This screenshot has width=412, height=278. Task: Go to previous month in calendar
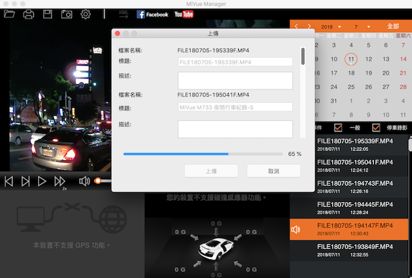pyautogui.click(x=296, y=26)
